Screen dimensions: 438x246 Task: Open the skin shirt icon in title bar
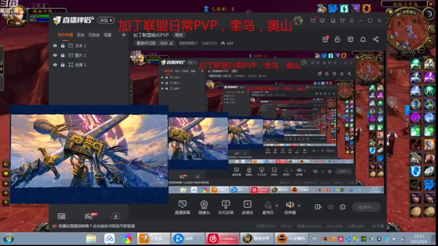click(x=342, y=20)
